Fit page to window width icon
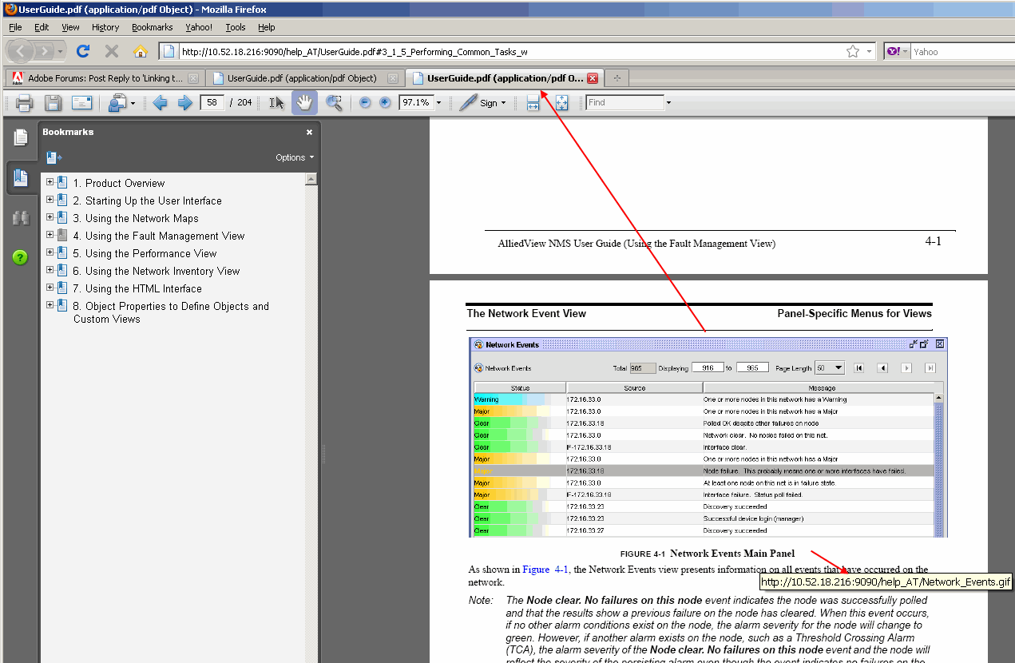1015x663 pixels. pos(533,102)
